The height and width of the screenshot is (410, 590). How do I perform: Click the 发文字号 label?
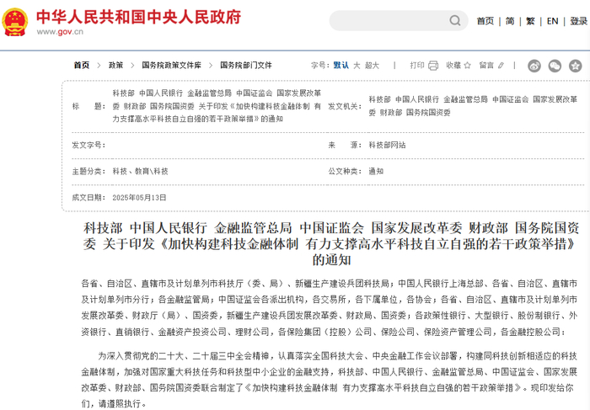pyautogui.click(x=88, y=145)
